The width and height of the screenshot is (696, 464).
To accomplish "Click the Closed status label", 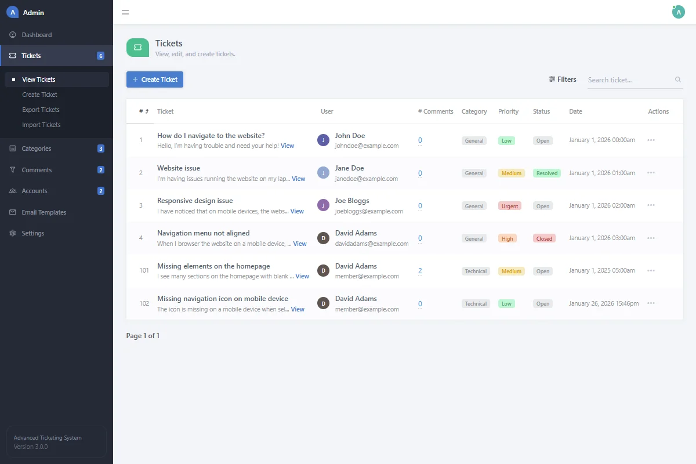I will pyautogui.click(x=544, y=238).
